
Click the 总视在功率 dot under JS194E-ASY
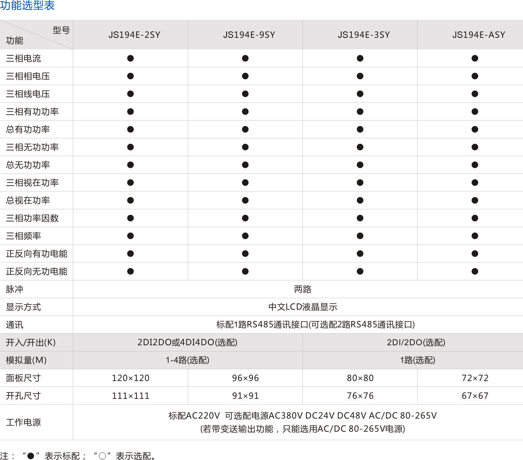click(x=475, y=201)
